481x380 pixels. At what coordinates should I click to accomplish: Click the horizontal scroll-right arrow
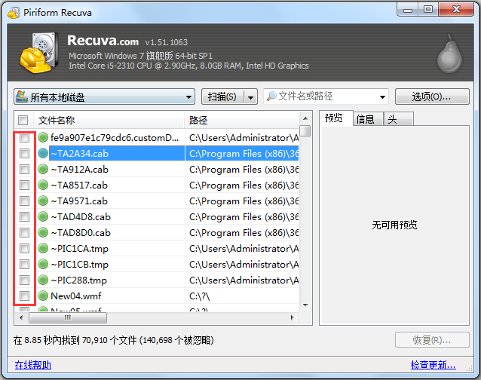pyautogui.click(x=293, y=317)
